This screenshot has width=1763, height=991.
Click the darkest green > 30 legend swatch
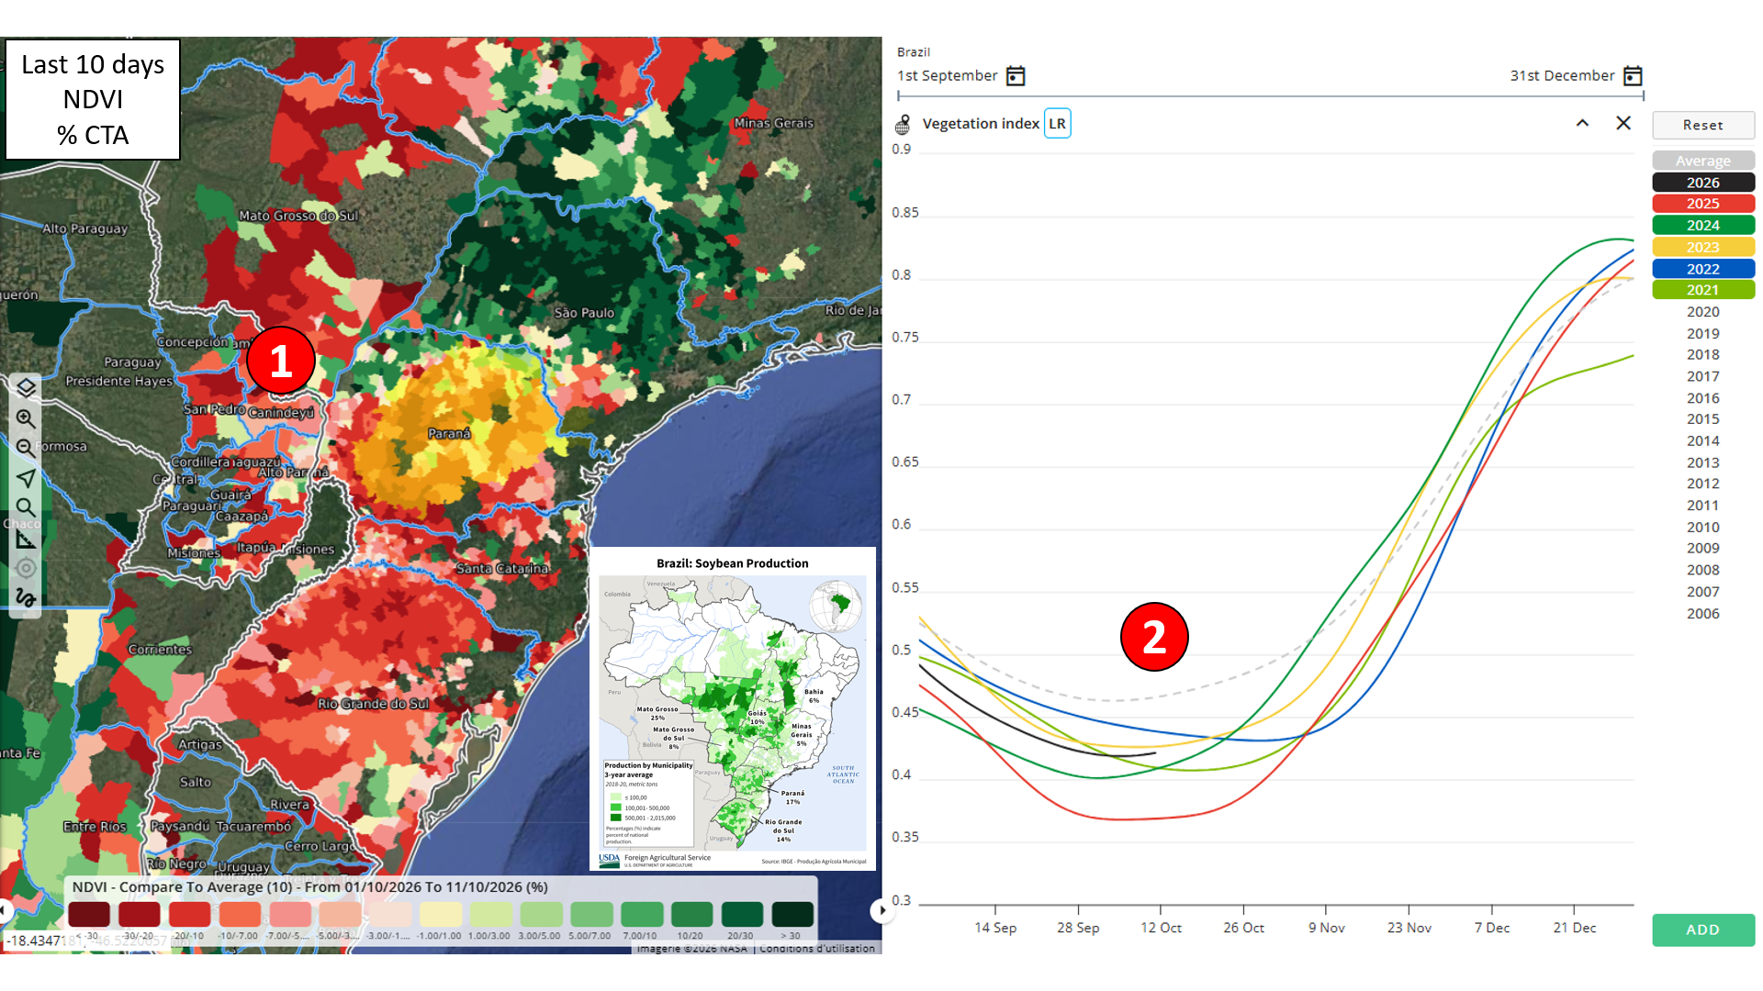(792, 914)
